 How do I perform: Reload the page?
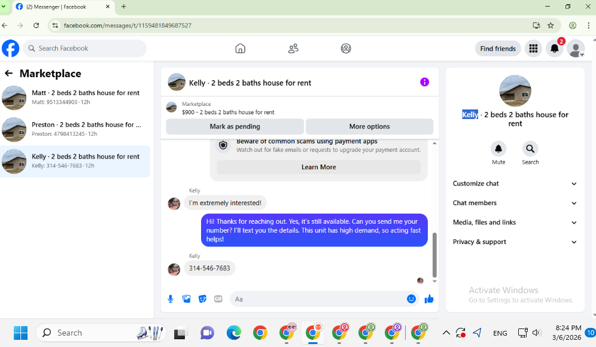36,26
